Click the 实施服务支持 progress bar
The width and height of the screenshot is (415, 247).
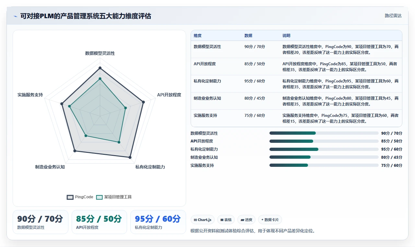click(324, 165)
